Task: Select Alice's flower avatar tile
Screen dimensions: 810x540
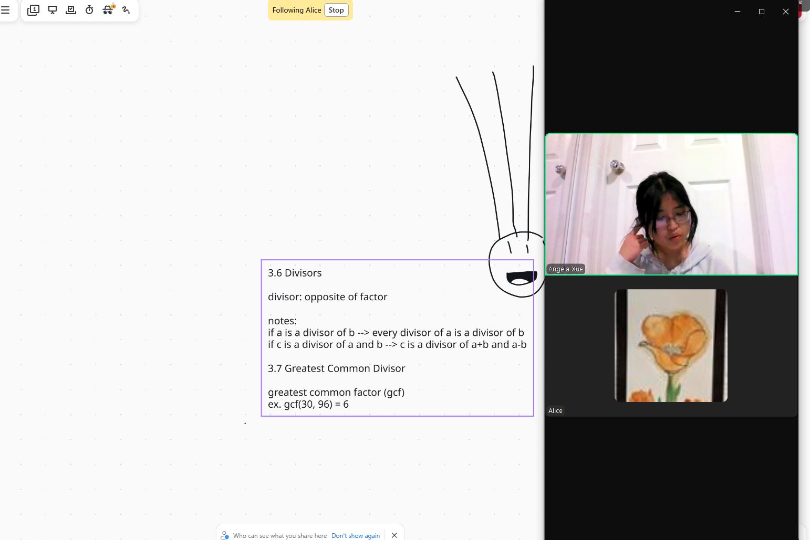Action: 671,345
